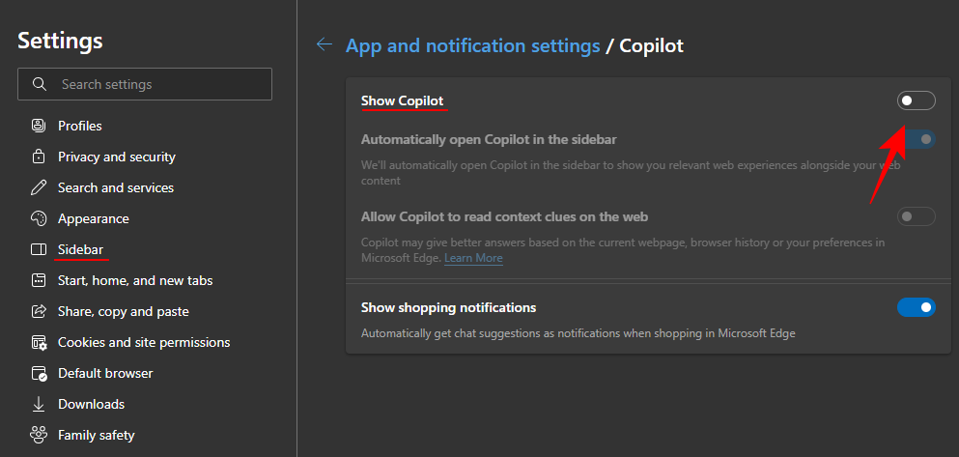Click the Family safety icon
959x457 pixels.
39,435
